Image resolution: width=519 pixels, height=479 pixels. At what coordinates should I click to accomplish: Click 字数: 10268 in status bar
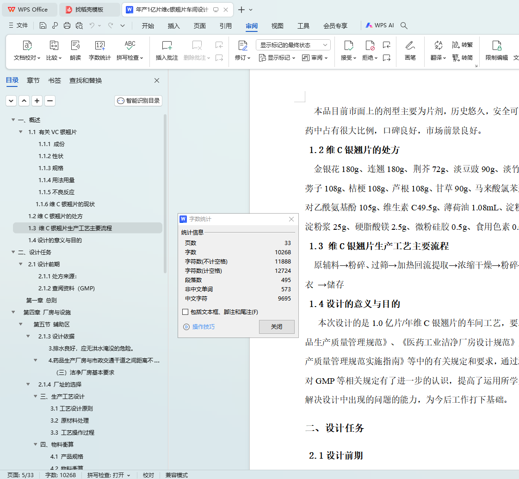pyautogui.click(x=61, y=475)
